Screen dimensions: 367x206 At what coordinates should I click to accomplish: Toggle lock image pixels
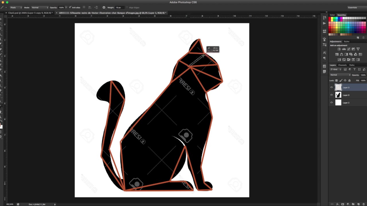pyautogui.click(x=341, y=80)
